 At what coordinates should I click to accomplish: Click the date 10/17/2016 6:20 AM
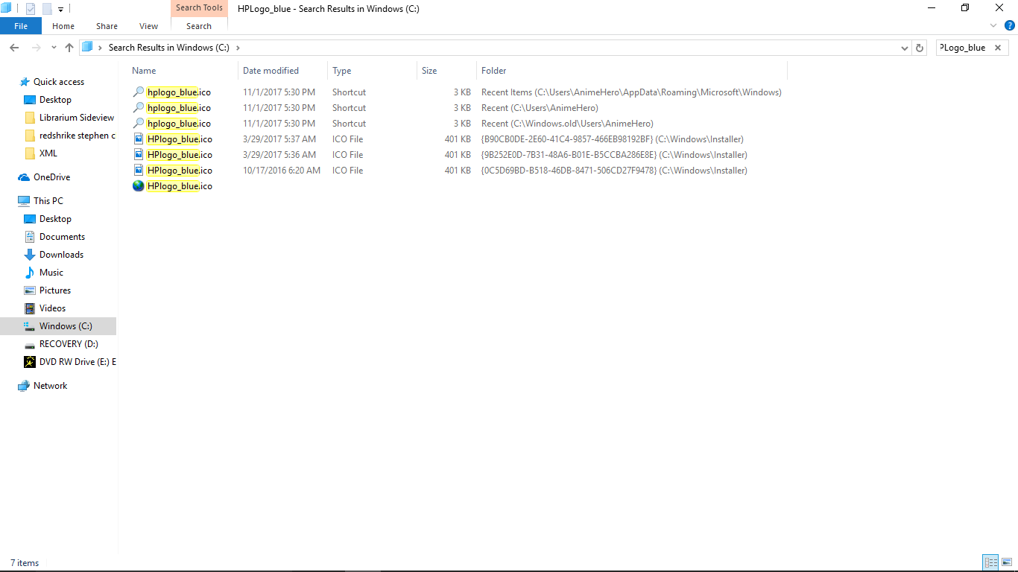[282, 171]
